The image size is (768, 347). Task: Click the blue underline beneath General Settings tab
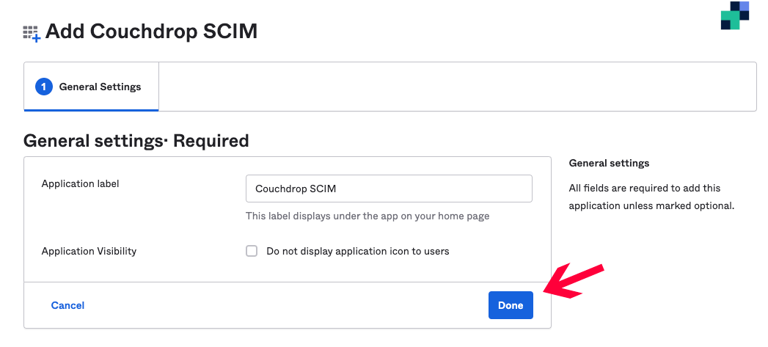[91, 110]
